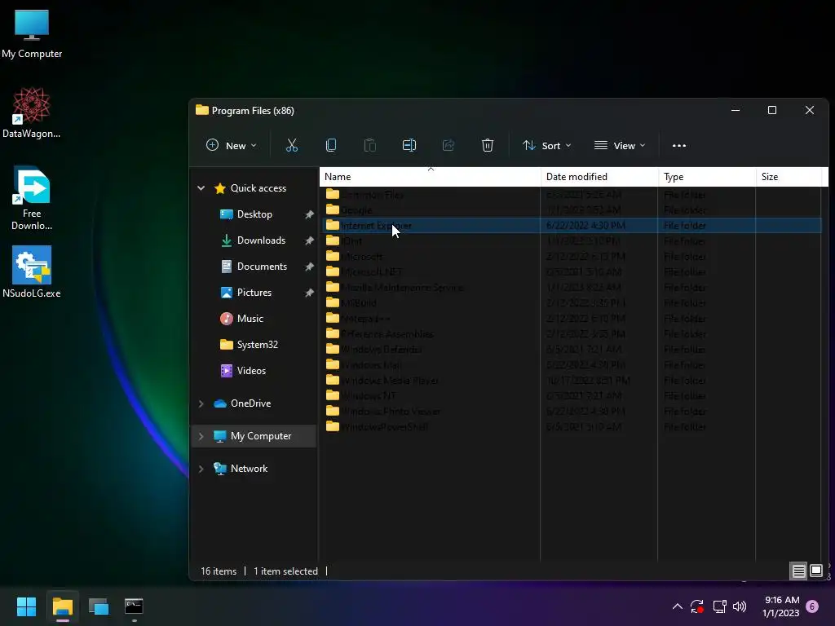Select the Notepad++ folder row
This screenshot has width=835, height=626.
tap(571, 319)
